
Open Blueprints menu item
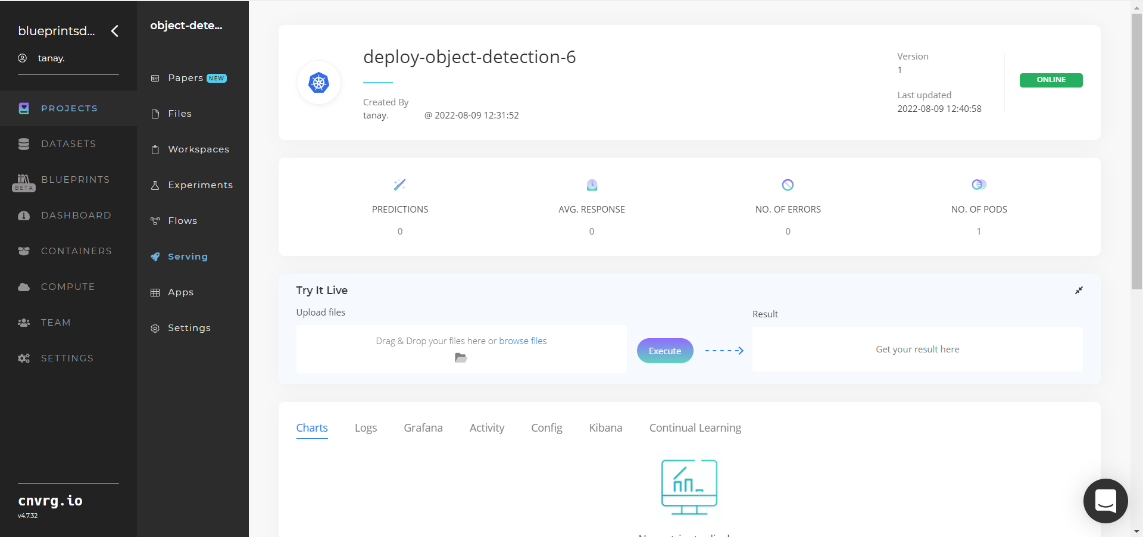coord(76,180)
